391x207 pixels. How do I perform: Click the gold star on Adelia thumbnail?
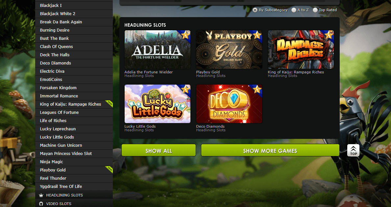coord(185,35)
